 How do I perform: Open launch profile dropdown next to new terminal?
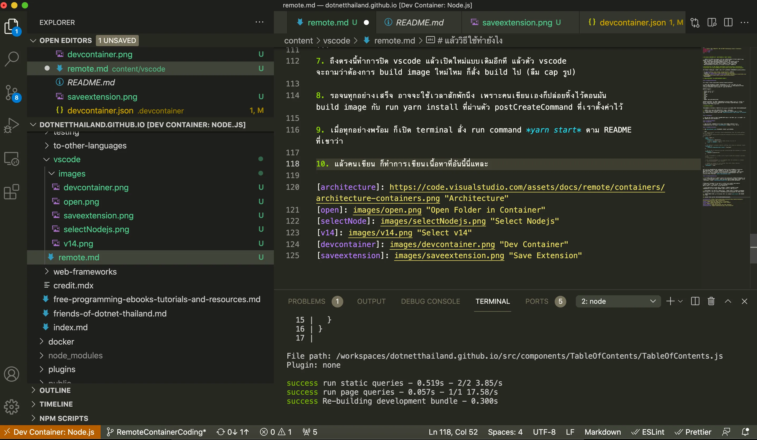[x=680, y=301]
